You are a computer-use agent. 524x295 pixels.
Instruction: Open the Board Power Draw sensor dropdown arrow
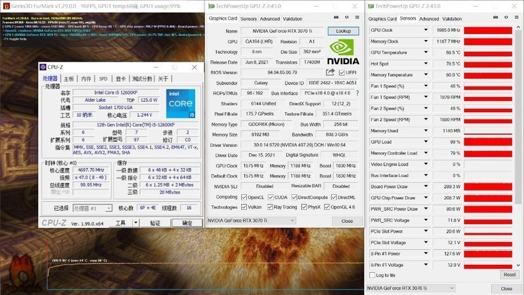coord(426,187)
